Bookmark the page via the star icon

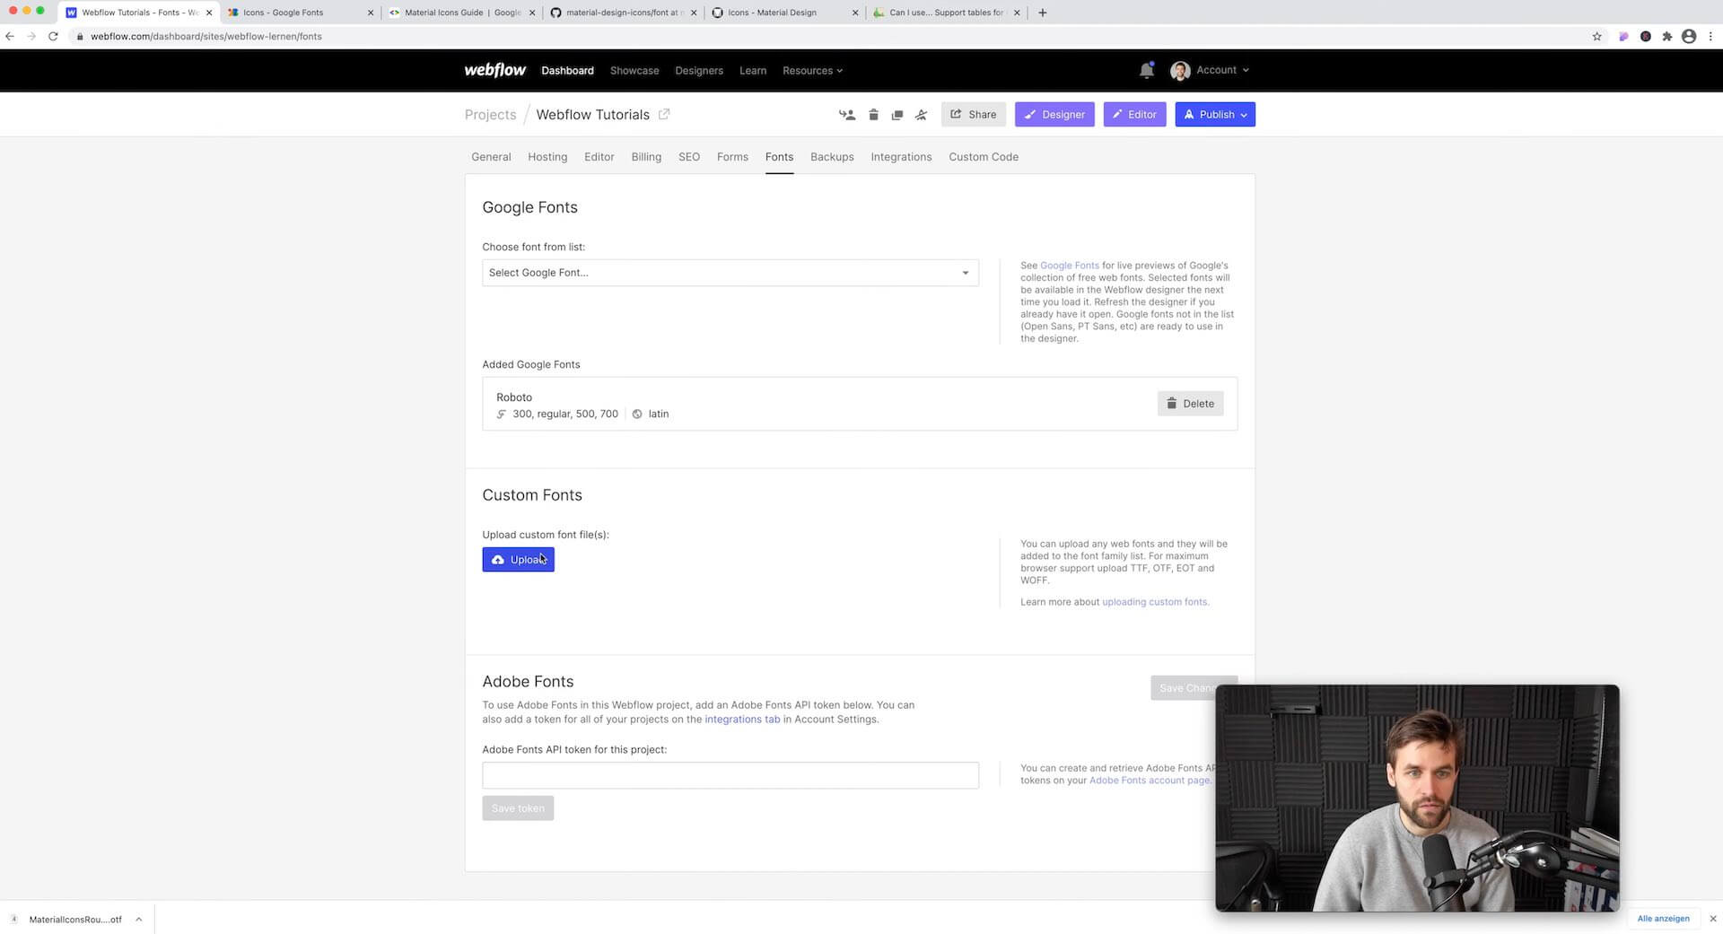coord(1597,37)
